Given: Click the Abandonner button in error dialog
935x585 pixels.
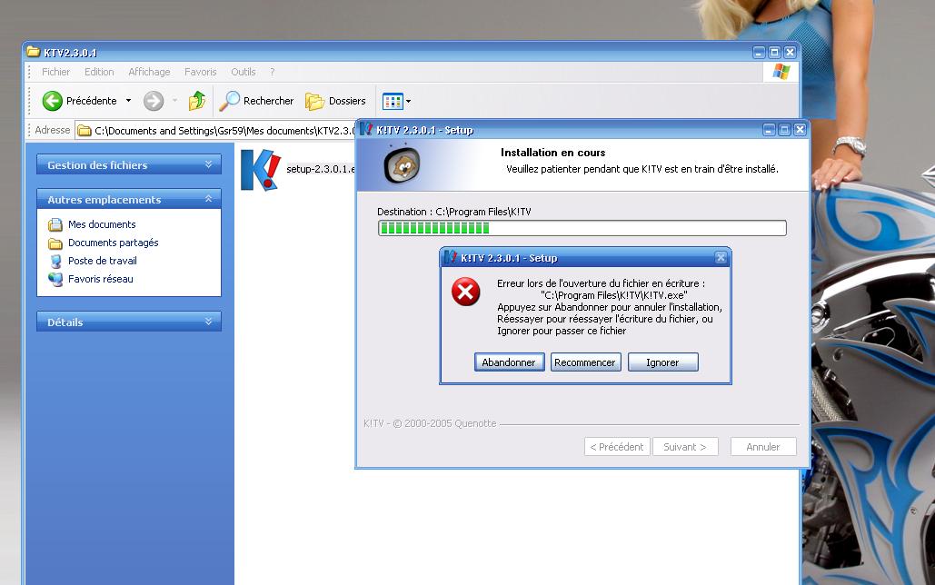Looking at the screenshot, I should [509, 362].
